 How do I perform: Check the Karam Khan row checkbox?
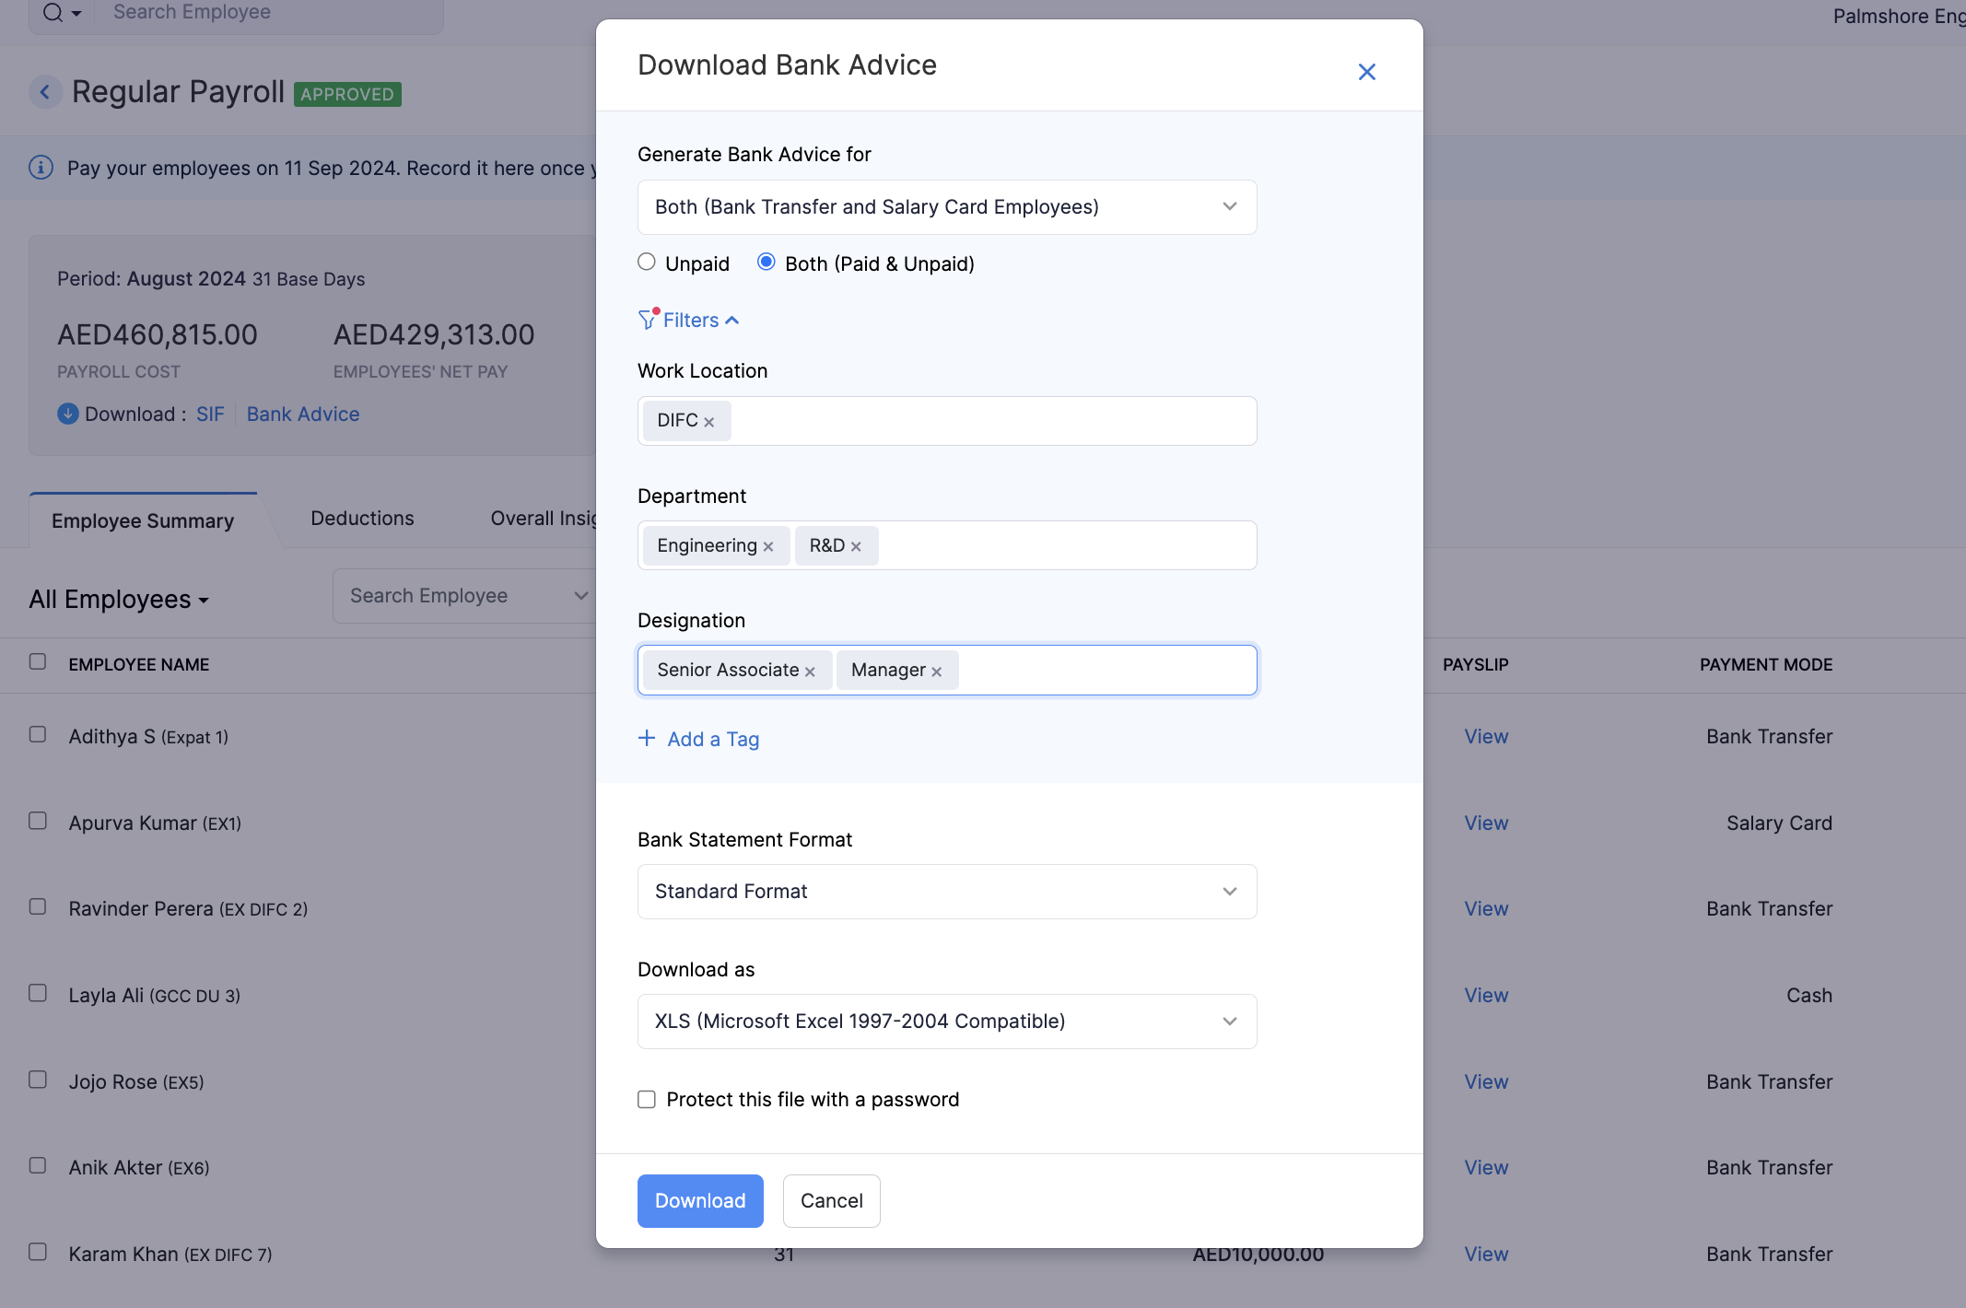pyautogui.click(x=38, y=1252)
